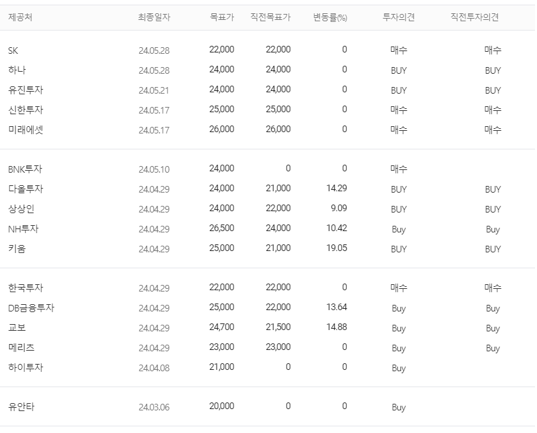This screenshot has width=537, height=433.
Task: Click the 14.88 change rate value
Action: [x=337, y=327]
